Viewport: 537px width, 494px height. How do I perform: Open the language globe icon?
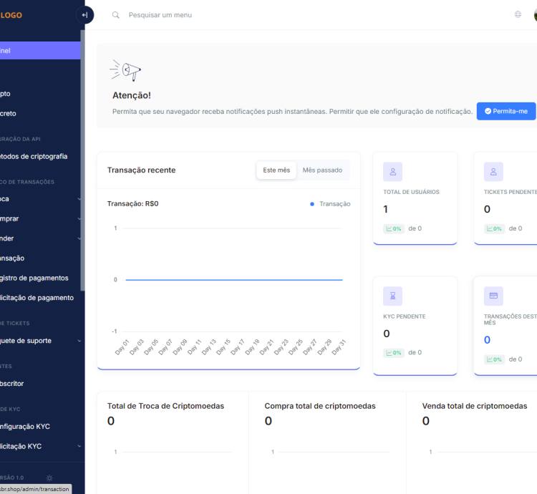[x=518, y=14]
